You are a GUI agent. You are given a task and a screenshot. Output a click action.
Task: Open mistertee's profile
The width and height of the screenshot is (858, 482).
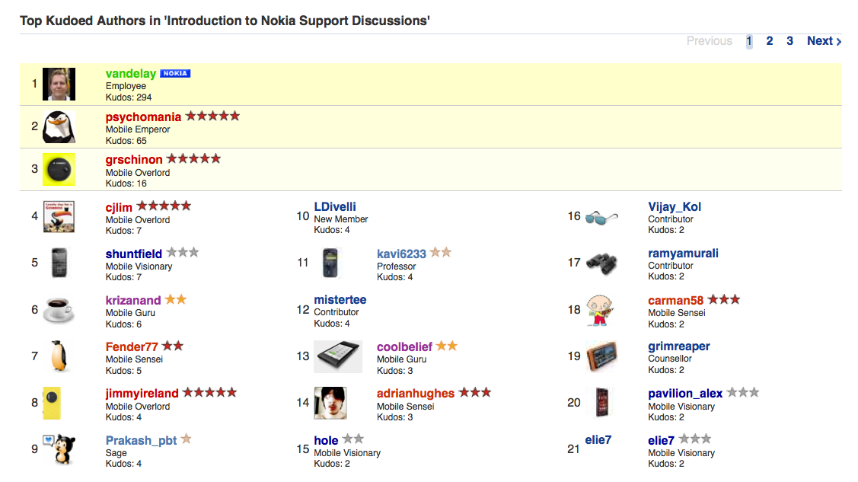coord(337,299)
